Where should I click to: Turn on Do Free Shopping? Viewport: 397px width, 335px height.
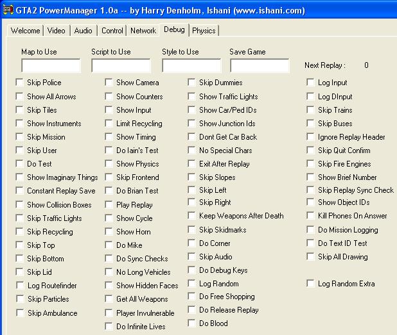tap(192, 297)
